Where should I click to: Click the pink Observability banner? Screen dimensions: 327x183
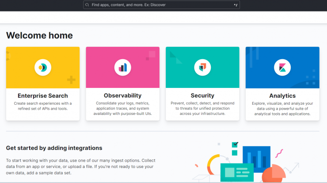pyautogui.click(x=123, y=67)
